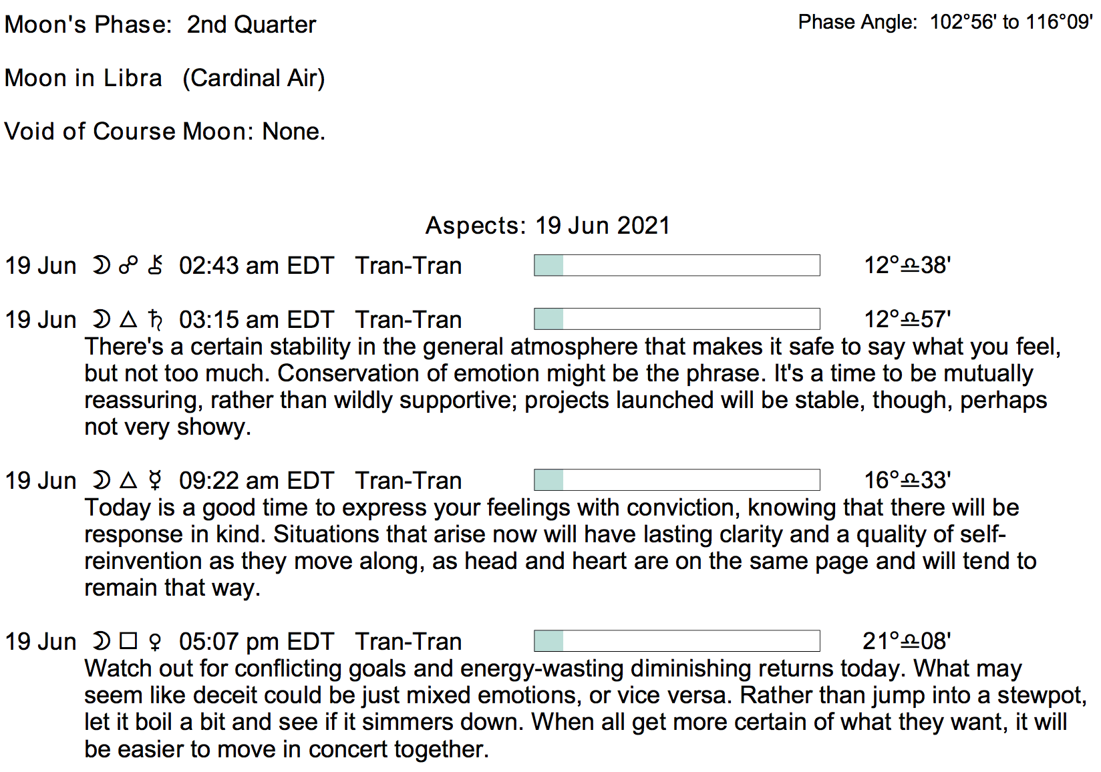The width and height of the screenshot is (1101, 772).
Task: Click the Saturn glyph in the 03:15 am aspect
Action: click(156, 320)
